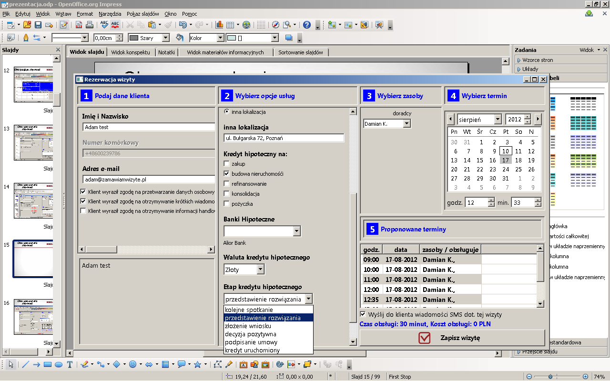Click the Export as PDF icon
610x381 pixels.
coord(78,25)
